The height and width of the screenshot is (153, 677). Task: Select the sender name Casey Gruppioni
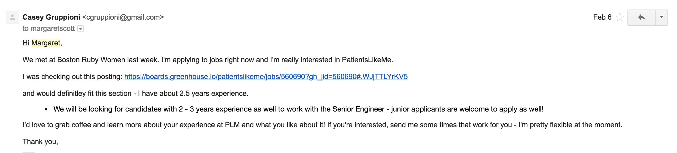[x=51, y=17]
